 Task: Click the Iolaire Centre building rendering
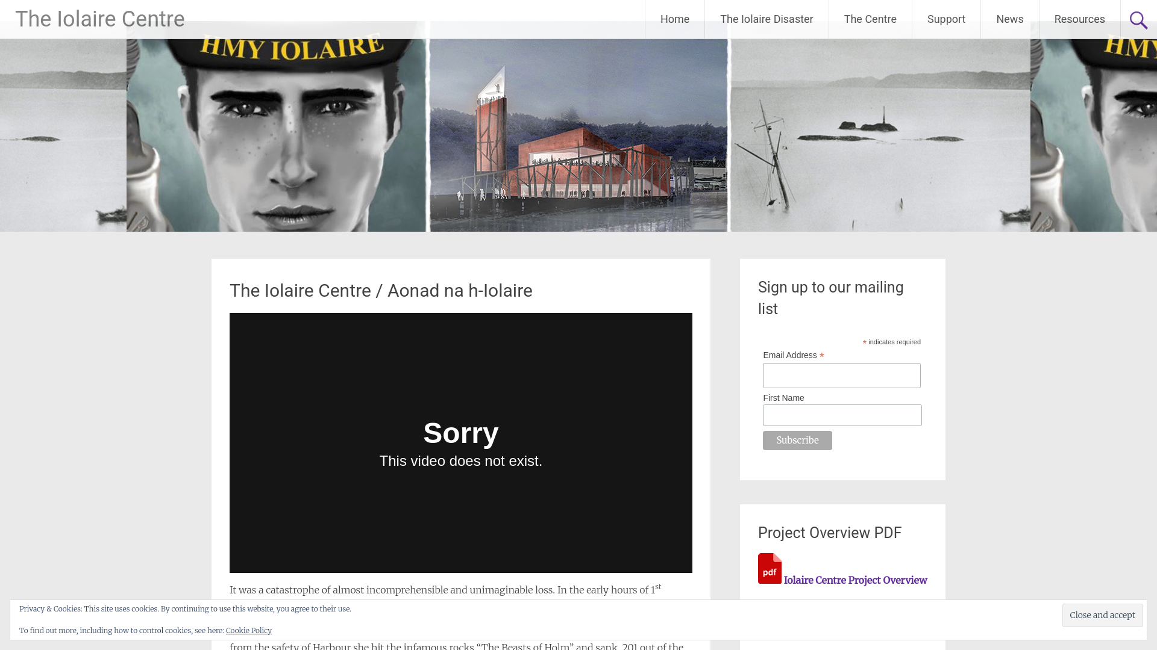pos(578,135)
